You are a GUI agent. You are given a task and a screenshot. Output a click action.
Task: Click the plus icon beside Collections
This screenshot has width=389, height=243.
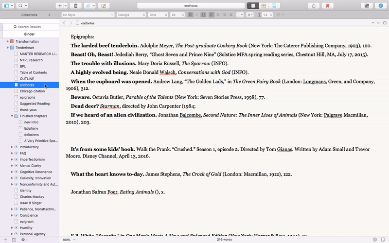49,15
